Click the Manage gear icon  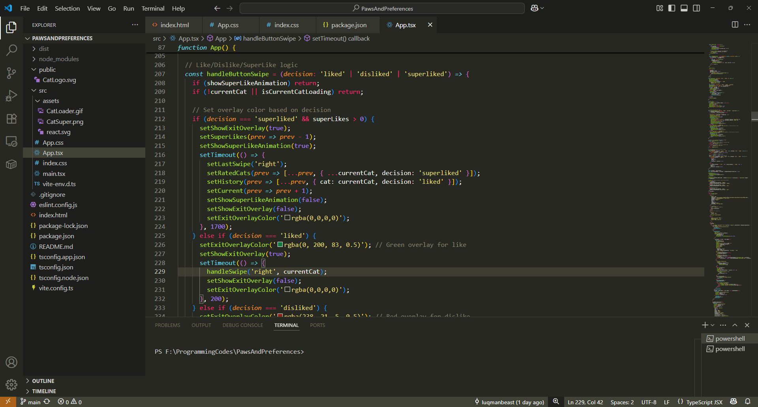tap(11, 384)
